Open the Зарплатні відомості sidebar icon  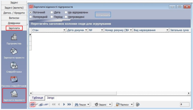tap(14, 96)
